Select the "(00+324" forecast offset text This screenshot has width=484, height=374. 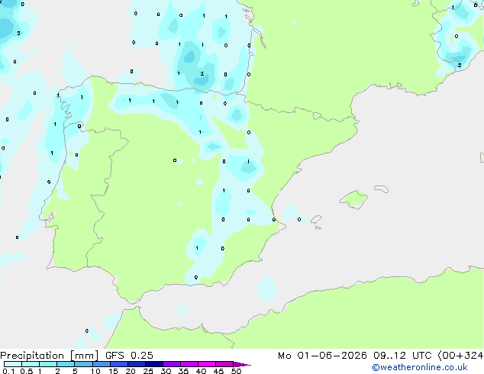(x=460, y=356)
